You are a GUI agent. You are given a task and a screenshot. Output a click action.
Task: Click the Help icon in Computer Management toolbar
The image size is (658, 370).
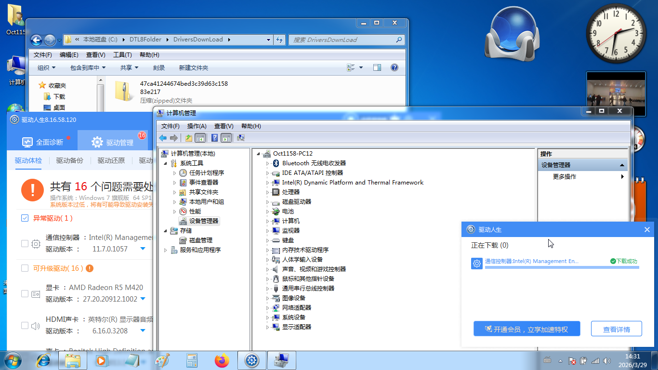pos(215,138)
